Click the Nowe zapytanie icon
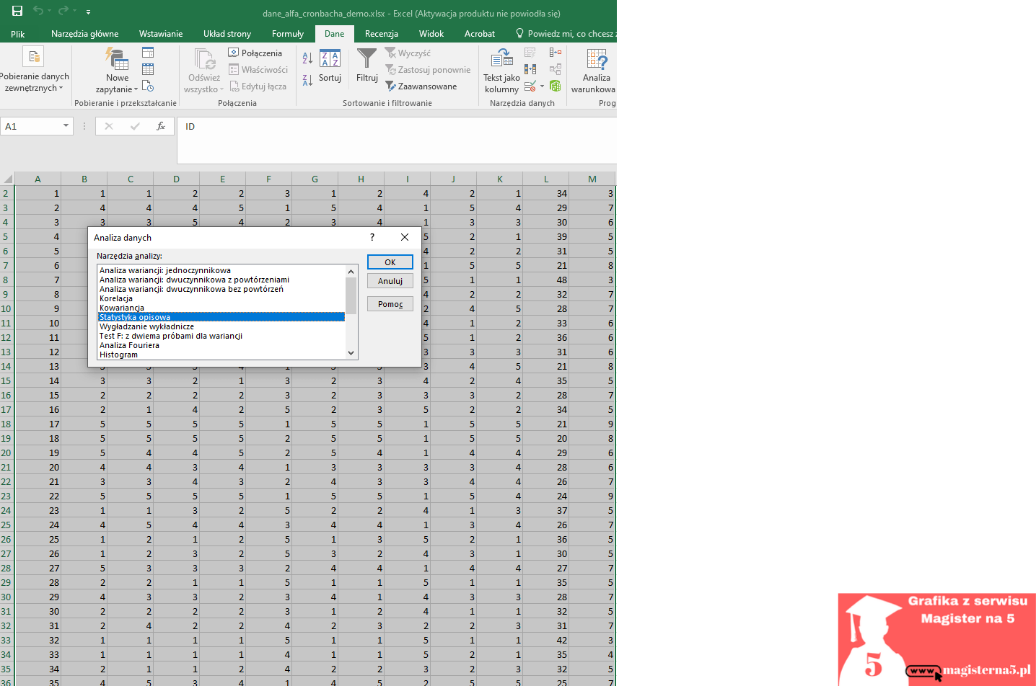Viewport: 1036px width, 686px height. [x=117, y=59]
